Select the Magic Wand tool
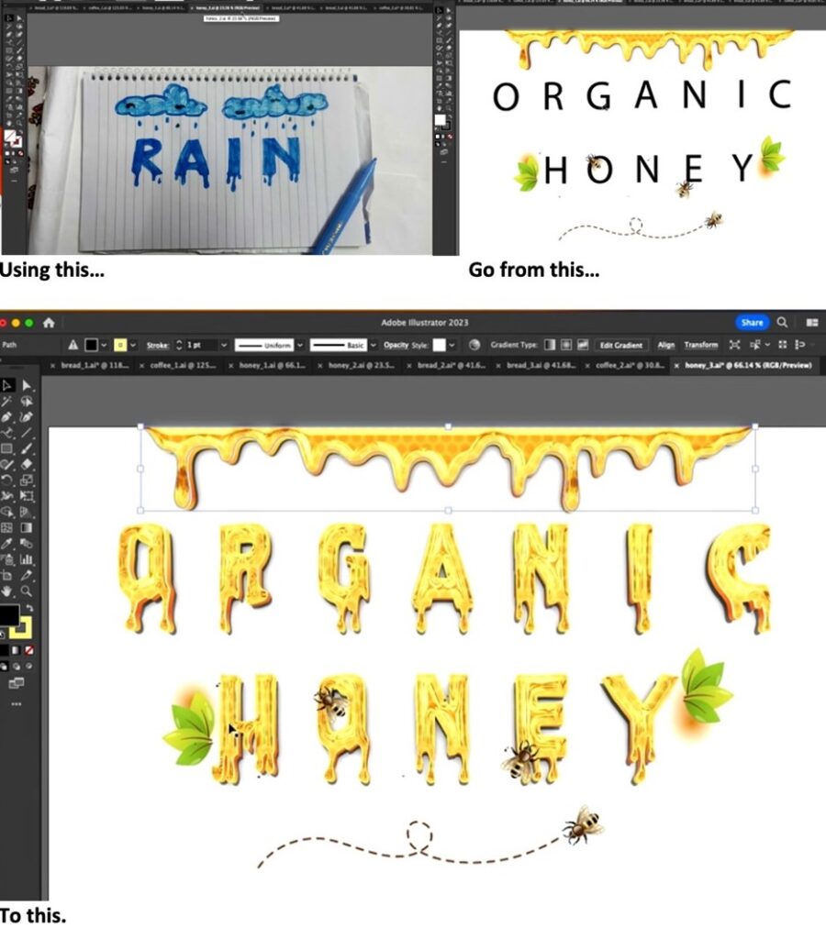This screenshot has height=939, width=826. (7, 402)
